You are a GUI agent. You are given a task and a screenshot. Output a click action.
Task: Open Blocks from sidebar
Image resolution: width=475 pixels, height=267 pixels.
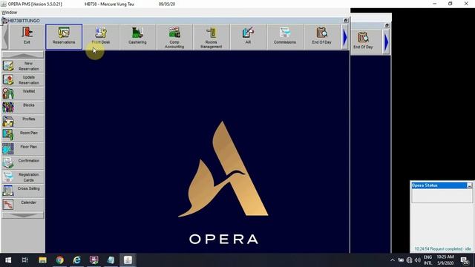(23, 108)
